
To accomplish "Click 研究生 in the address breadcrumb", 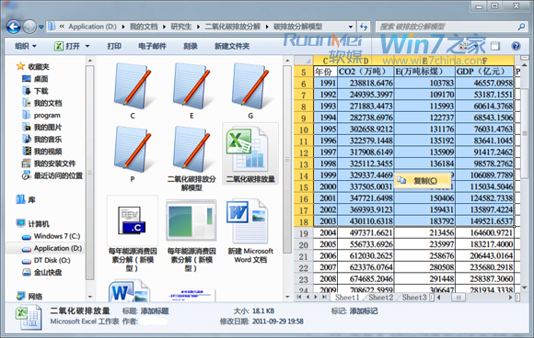I will click(x=180, y=27).
